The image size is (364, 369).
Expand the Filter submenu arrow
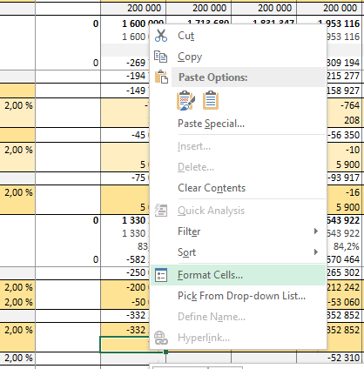tap(316, 231)
